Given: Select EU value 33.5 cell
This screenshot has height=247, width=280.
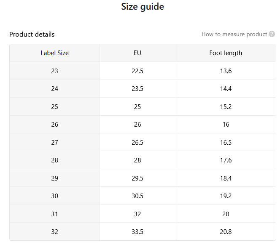Looking at the screenshot, I should point(137,231).
